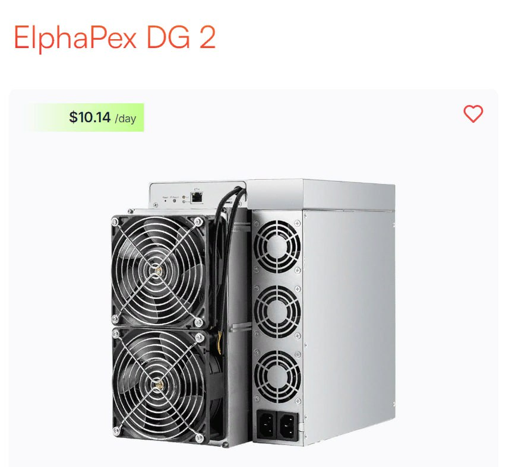
Task: Click the center hub of the top fan
Action: click(158, 271)
